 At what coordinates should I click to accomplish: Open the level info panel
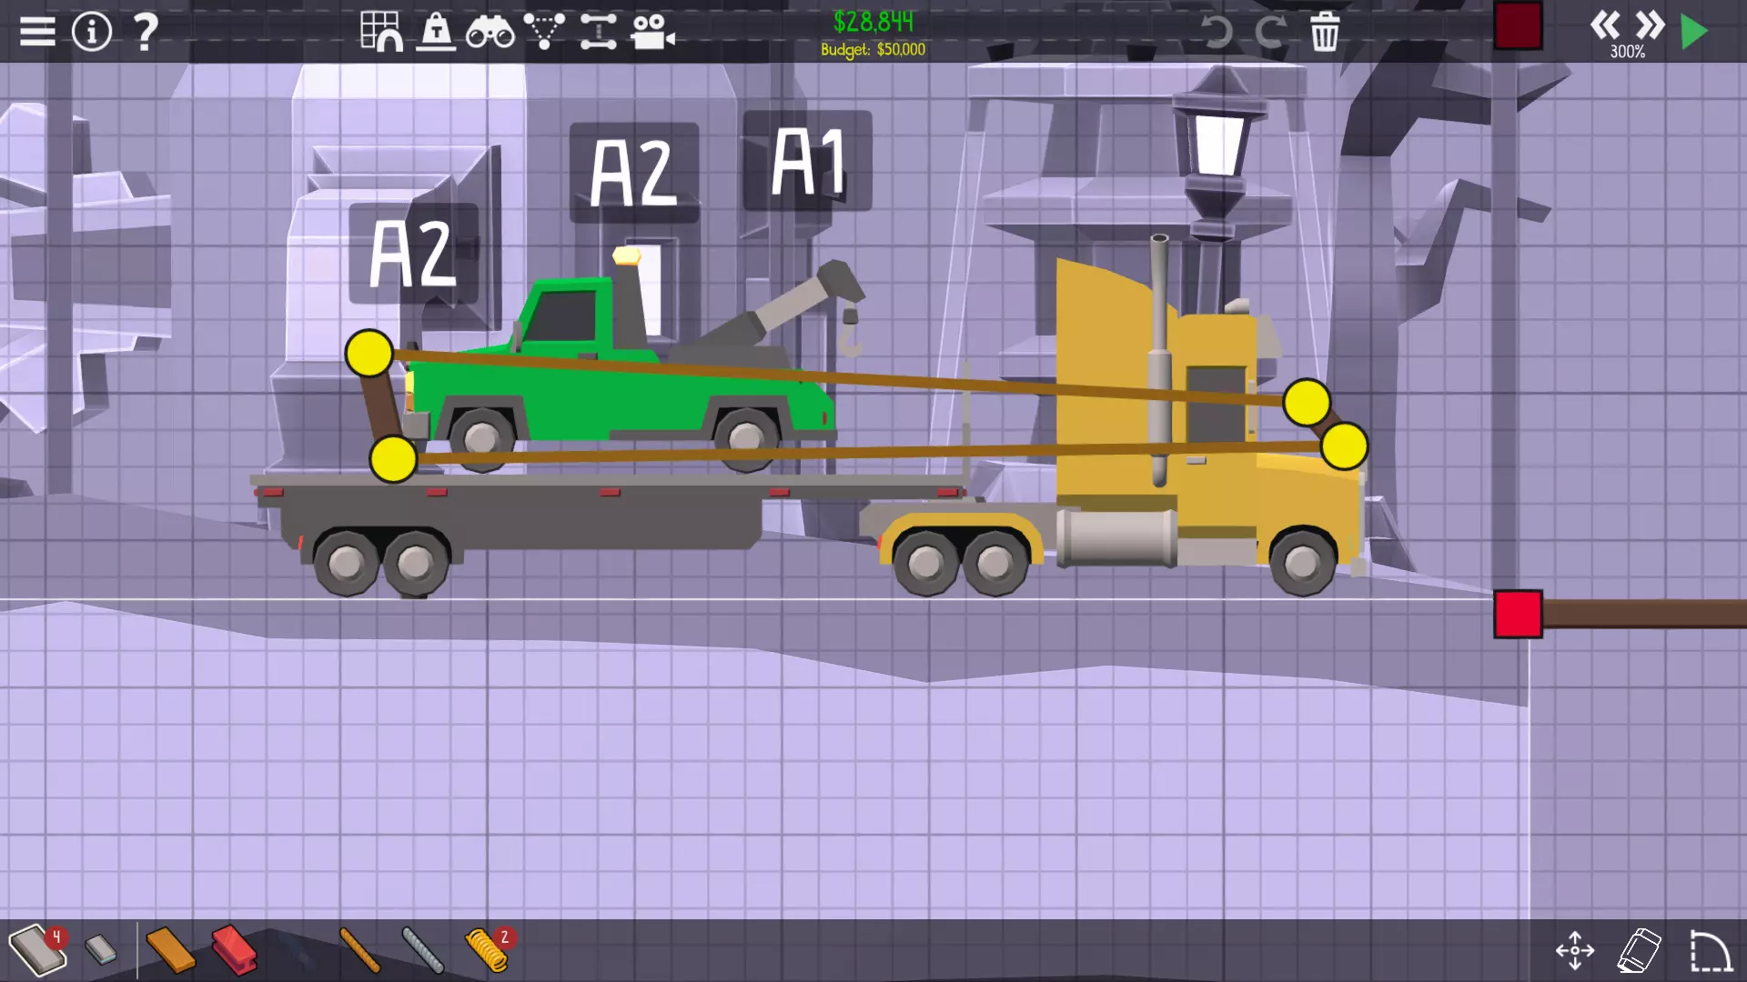[91, 32]
